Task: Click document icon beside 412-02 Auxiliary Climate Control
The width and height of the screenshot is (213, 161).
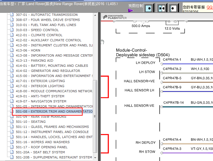Action: (12, 40)
